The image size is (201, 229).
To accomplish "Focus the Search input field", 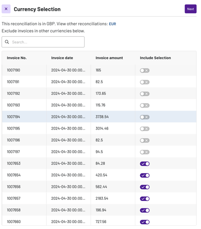I will tap(43, 42).
